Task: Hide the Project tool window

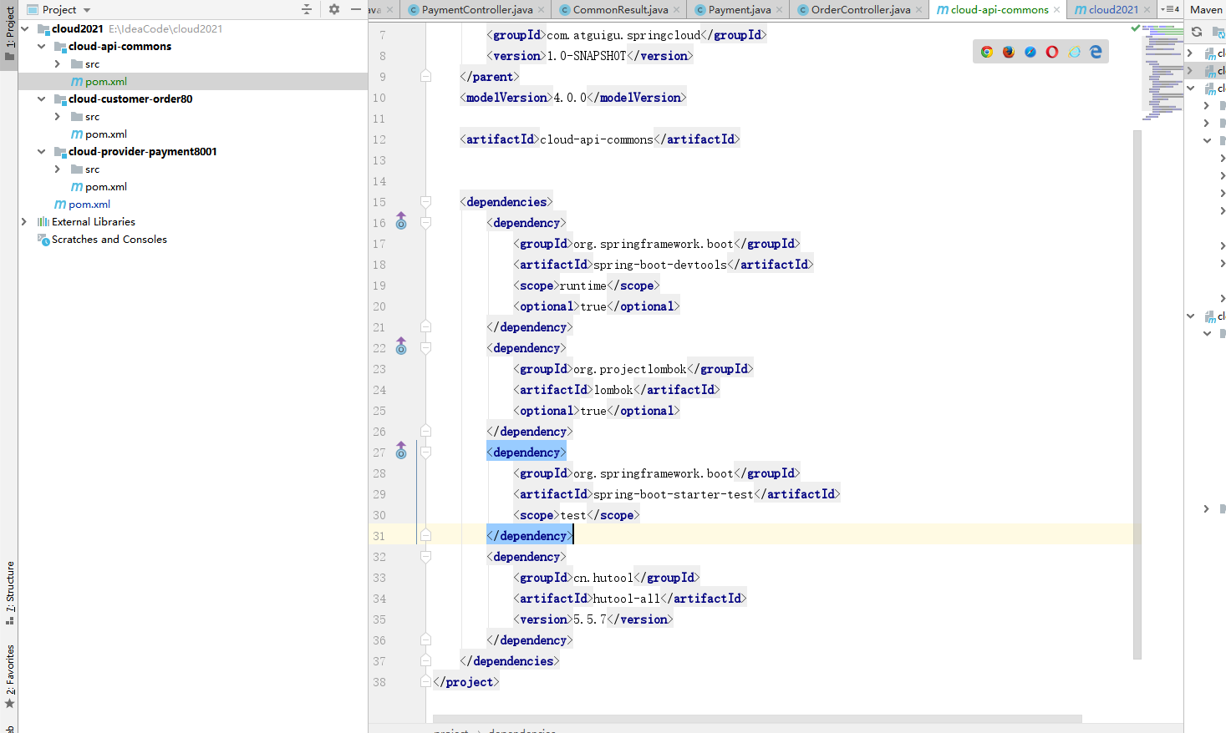Action: pyautogui.click(x=356, y=9)
